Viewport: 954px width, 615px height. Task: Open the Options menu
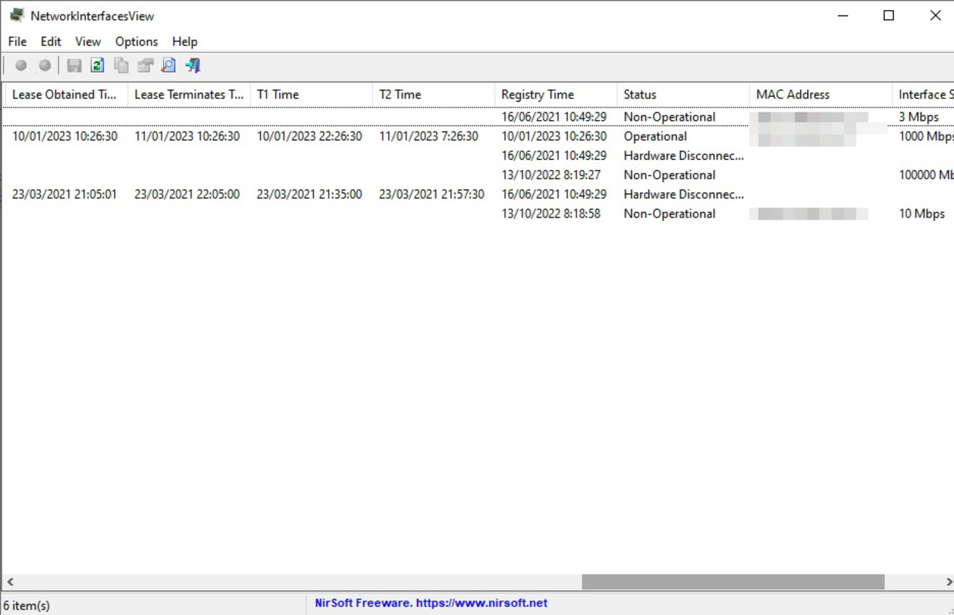pos(136,42)
